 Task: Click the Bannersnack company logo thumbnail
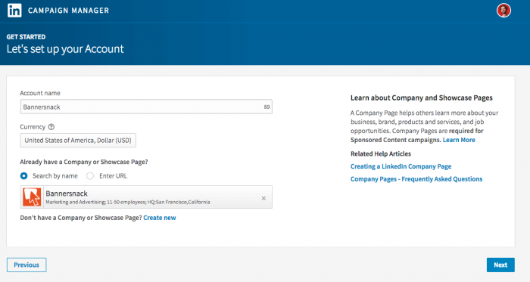coord(32,197)
